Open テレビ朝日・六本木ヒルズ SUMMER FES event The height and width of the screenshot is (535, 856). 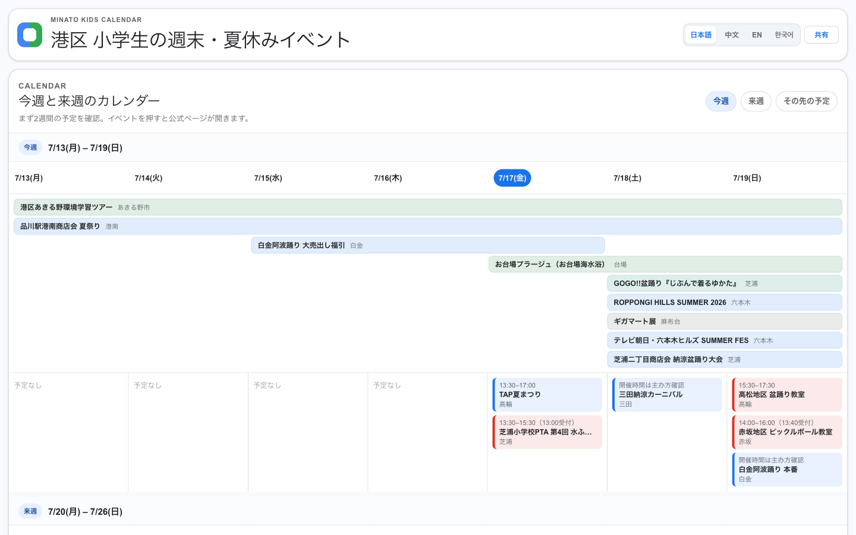point(725,341)
